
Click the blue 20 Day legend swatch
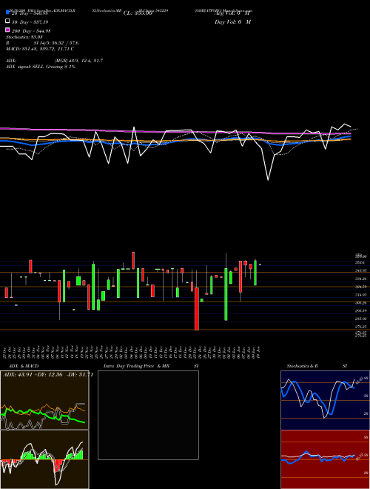tap(7, 12)
